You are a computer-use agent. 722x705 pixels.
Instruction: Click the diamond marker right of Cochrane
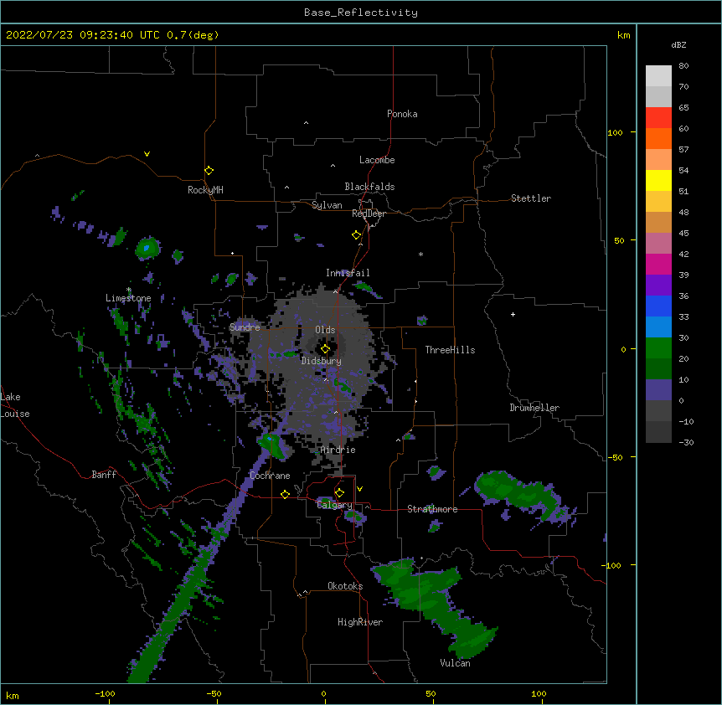285,494
